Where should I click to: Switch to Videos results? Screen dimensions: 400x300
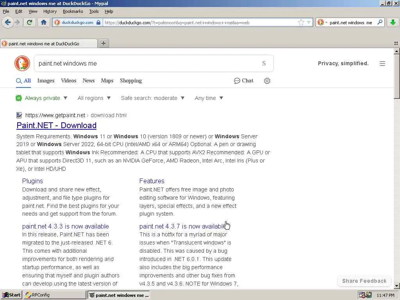coord(68,80)
